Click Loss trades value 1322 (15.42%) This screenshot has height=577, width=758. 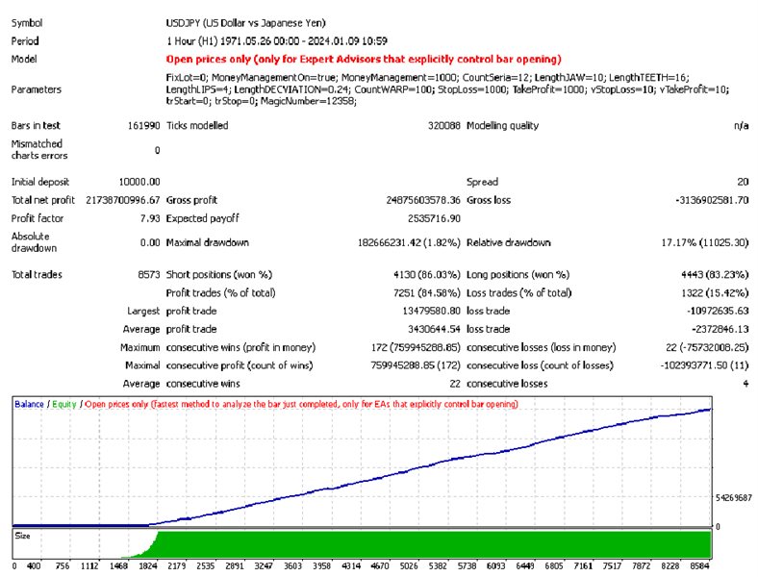click(x=715, y=293)
